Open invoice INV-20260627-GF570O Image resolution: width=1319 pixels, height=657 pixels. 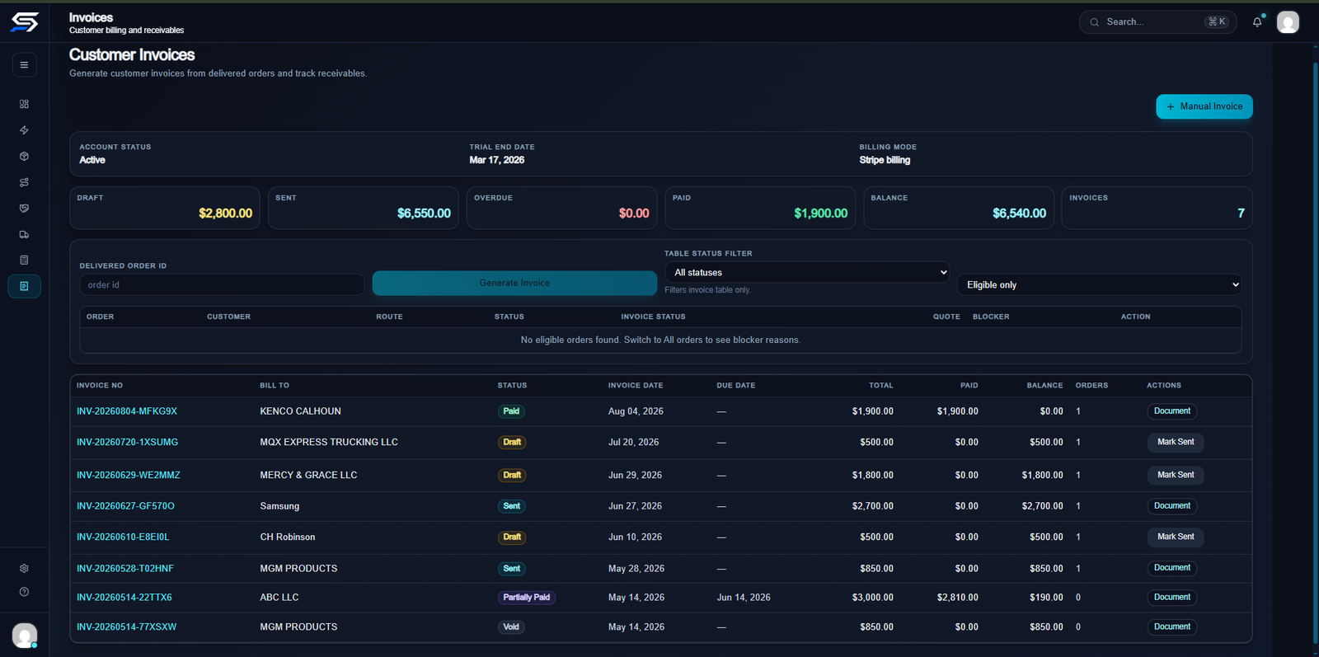click(x=125, y=506)
